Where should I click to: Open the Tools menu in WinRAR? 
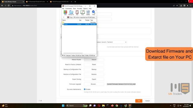[74, 9]
